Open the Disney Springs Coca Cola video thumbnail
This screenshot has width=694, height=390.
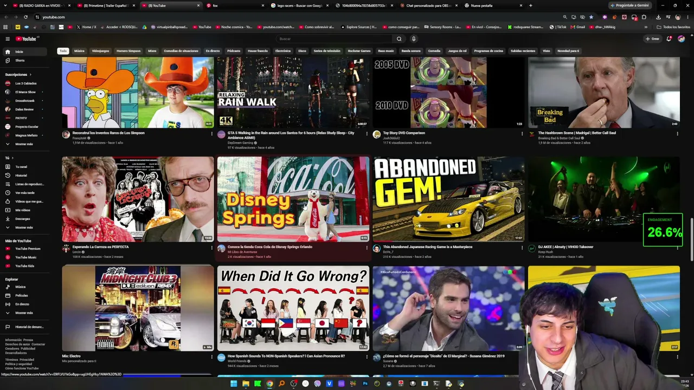point(293,199)
